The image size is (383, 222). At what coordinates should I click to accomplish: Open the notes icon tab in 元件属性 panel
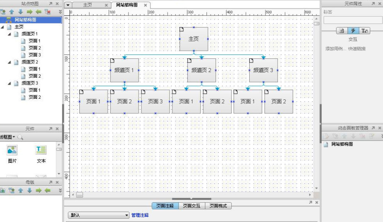tap(342, 31)
